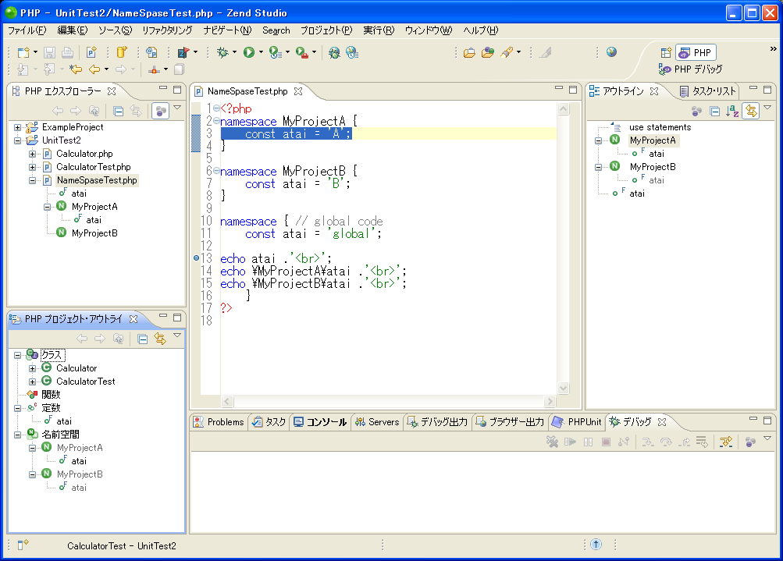Click the editor's horizontal scrollbar
The width and height of the screenshot is (783, 561).
pos(389,401)
